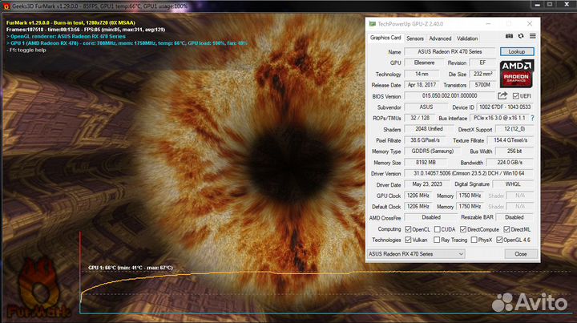Open the ASUS Radeon RX 470 Series dropdown
Viewport: 577px width, 323px height.
pos(416,254)
